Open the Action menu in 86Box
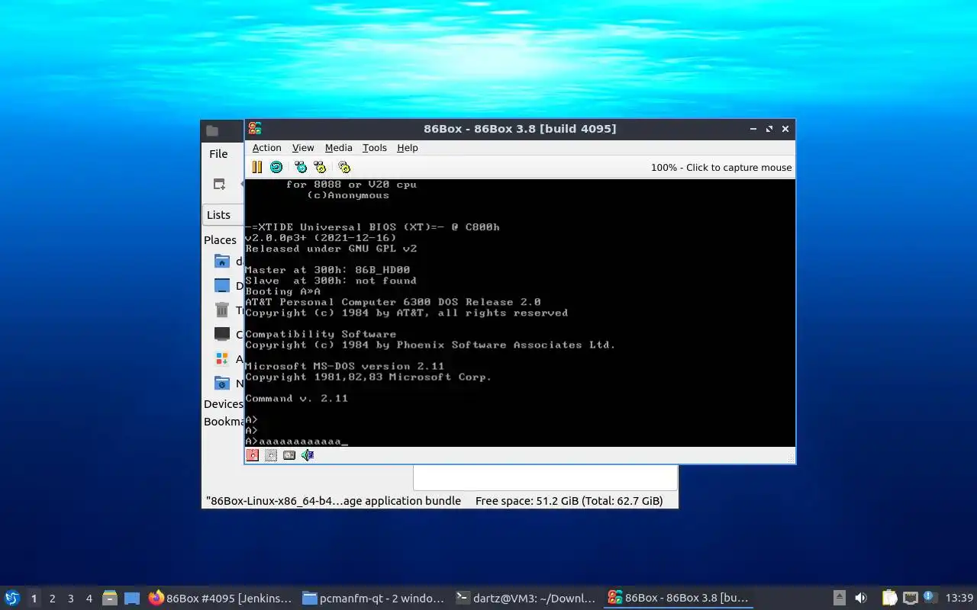Viewport: 977px width, 610px height. [267, 148]
